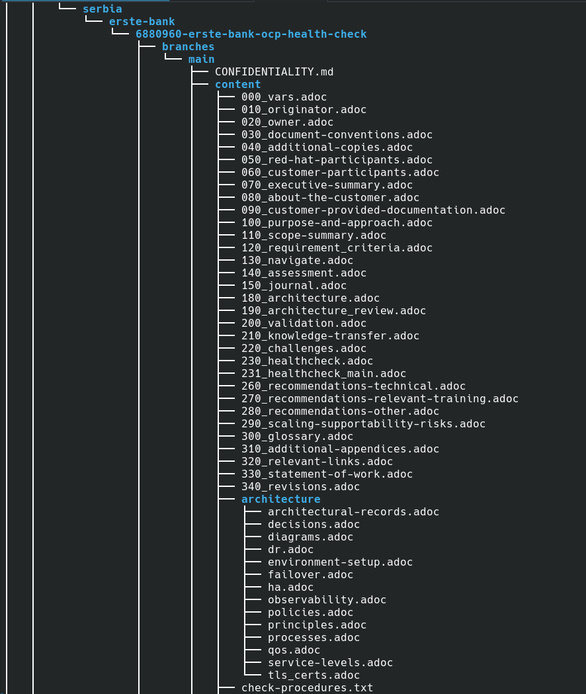Click architectural-records.adoc file
Image resolution: width=586 pixels, height=694 pixels.
[353, 512]
